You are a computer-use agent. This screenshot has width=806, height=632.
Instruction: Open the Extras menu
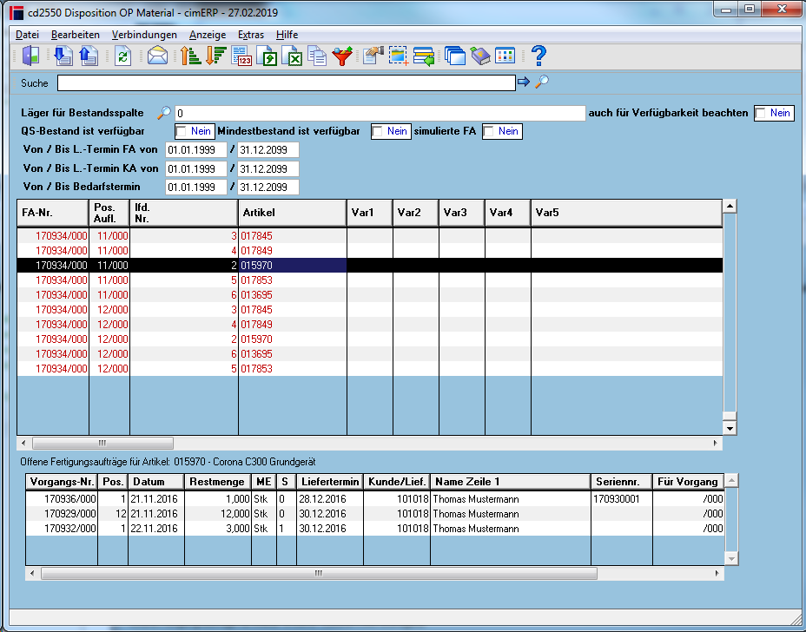[x=251, y=35]
